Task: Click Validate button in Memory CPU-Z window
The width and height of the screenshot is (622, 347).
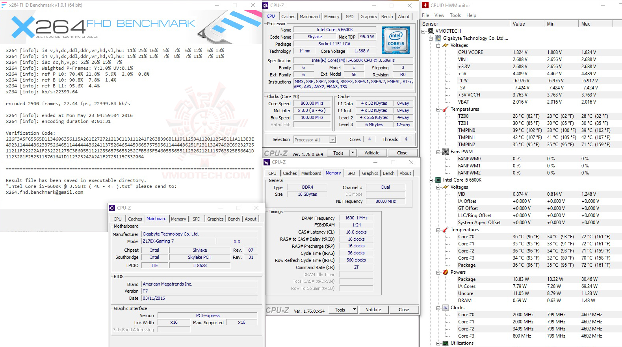Action: [x=373, y=310]
